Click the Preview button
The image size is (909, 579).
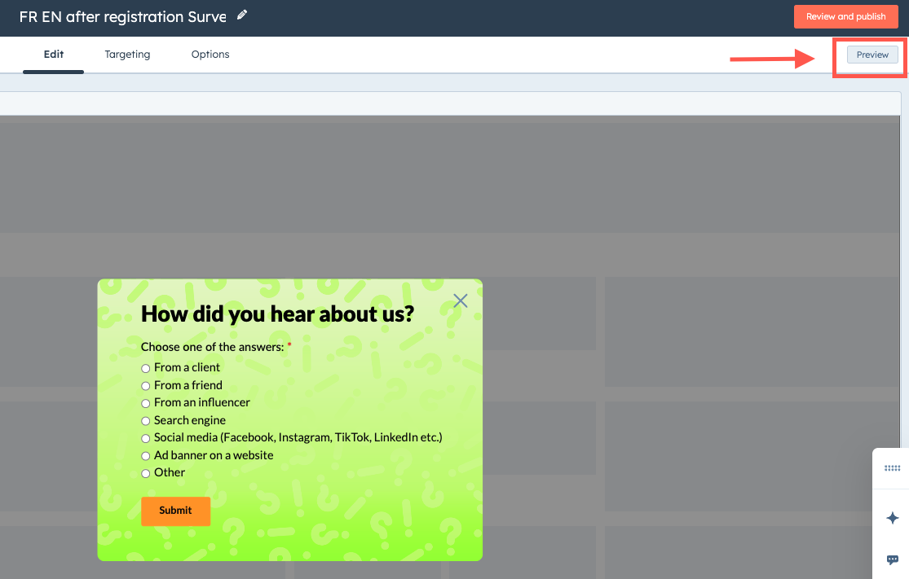tap(872, 55)
